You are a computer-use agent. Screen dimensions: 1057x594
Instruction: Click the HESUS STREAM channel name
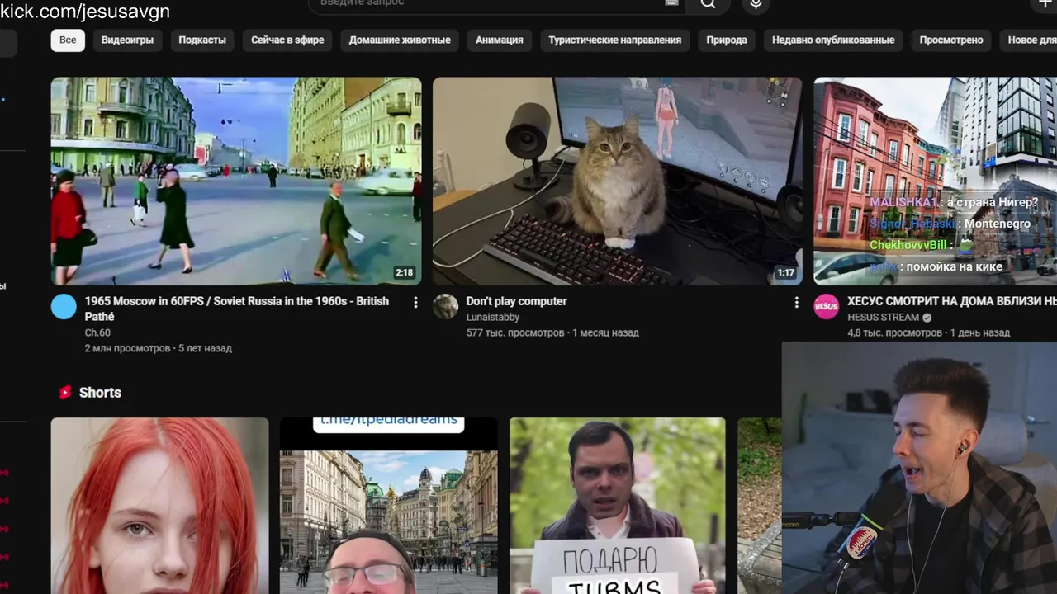pos(883,317)
